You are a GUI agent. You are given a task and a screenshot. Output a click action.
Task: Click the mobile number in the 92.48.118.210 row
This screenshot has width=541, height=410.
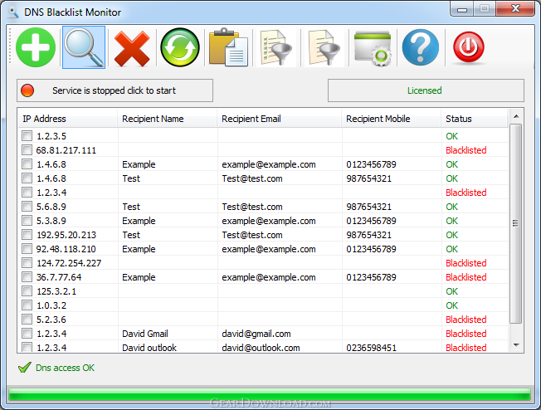pos(371,249)
